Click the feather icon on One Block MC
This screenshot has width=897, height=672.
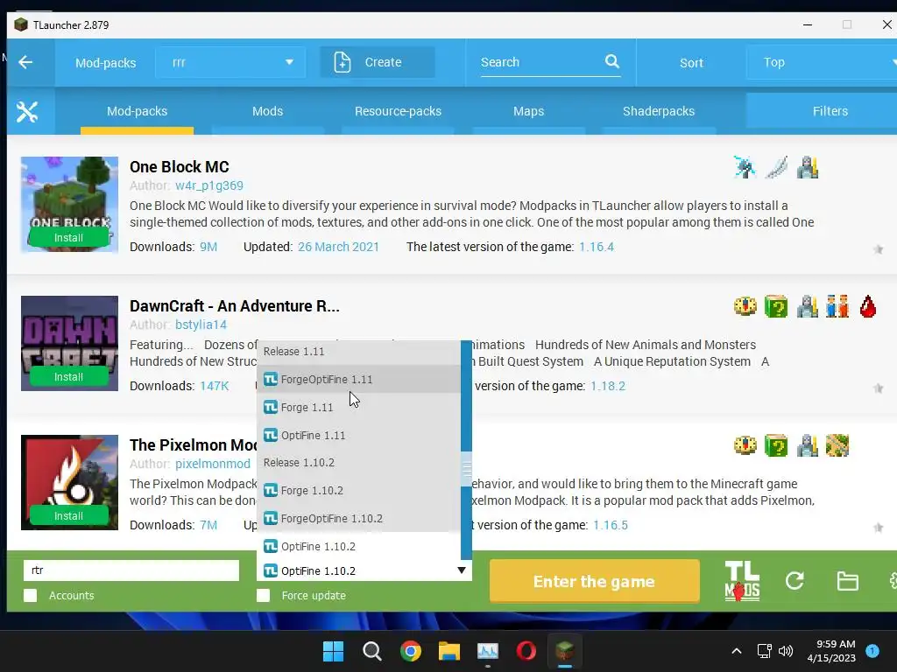pyautogui.click(x=776, y=167)
